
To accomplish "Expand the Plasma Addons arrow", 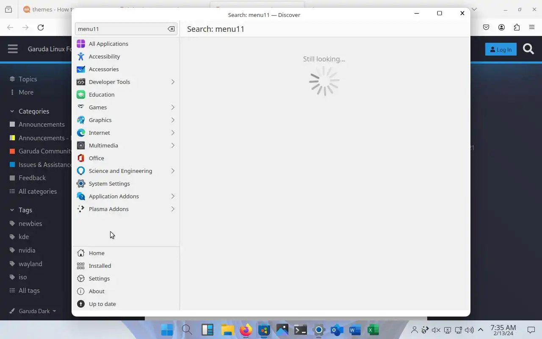I will pos(173,209).
